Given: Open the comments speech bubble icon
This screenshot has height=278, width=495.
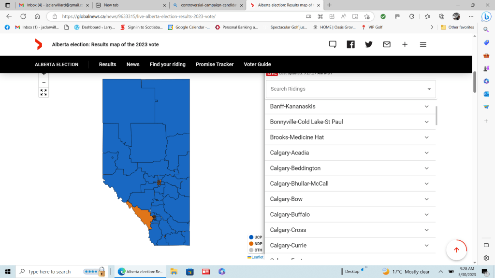Looking at the screenshot, I should (333, 44).
